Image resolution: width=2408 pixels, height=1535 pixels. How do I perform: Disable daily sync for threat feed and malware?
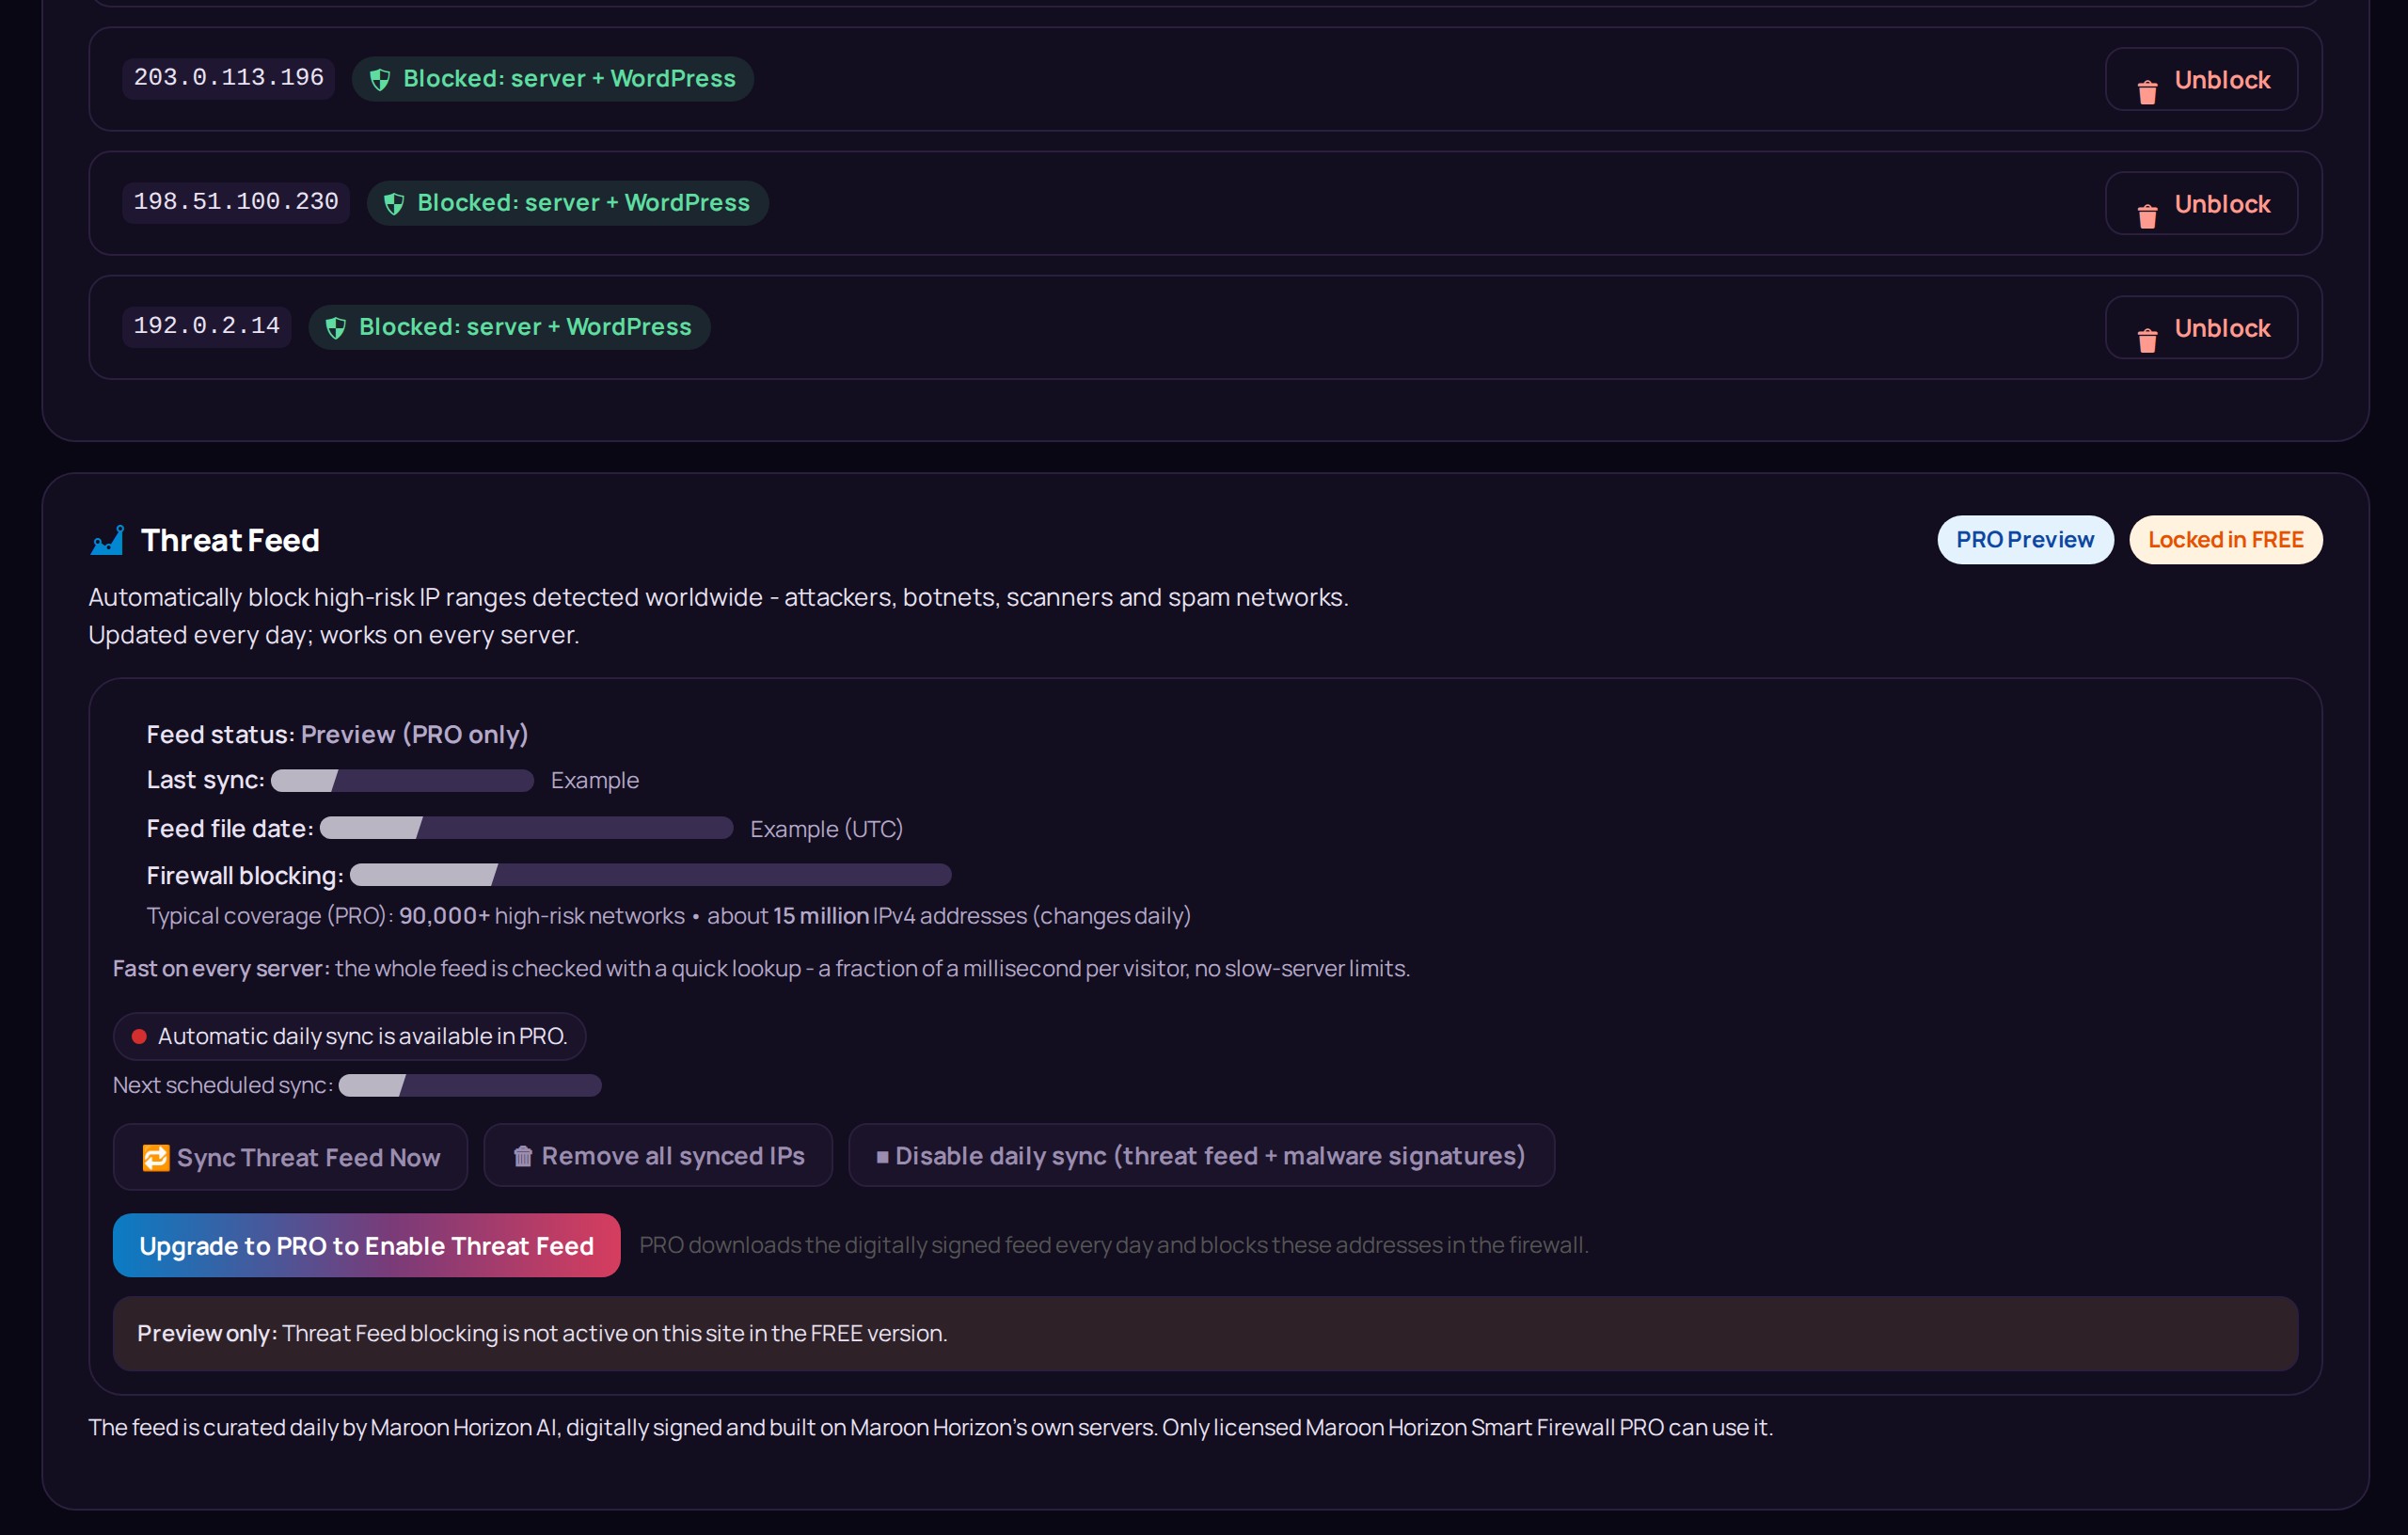pyautogui.click(x=1201, y=1156)
